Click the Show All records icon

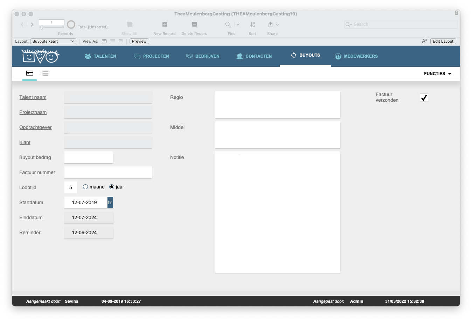pos(130,24)
